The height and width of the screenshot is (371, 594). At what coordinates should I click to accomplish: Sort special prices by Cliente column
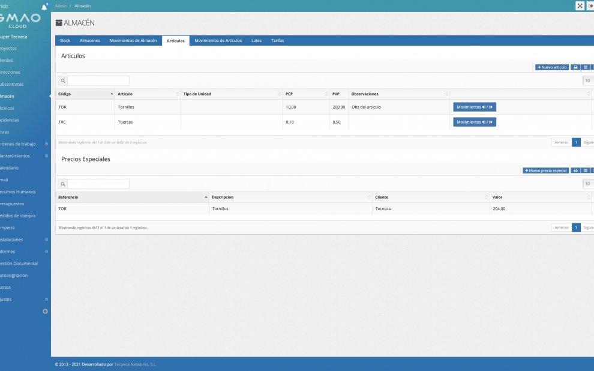point(430,197)
